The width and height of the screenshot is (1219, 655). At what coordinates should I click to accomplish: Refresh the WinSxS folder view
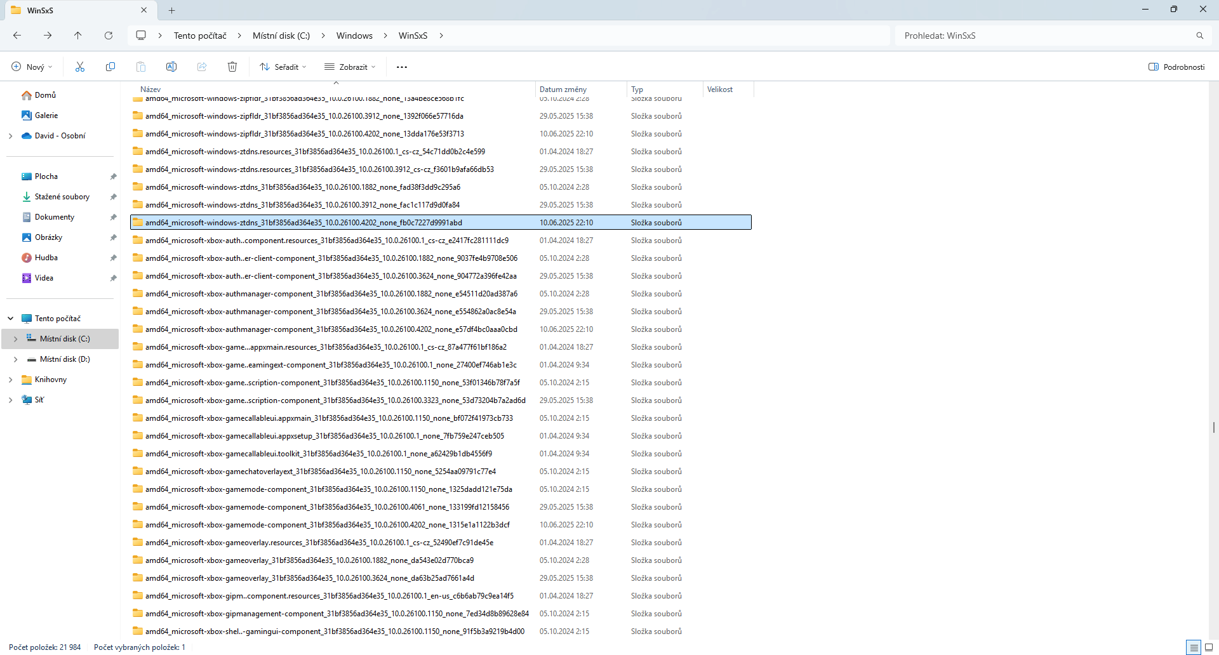pos(109,36)
